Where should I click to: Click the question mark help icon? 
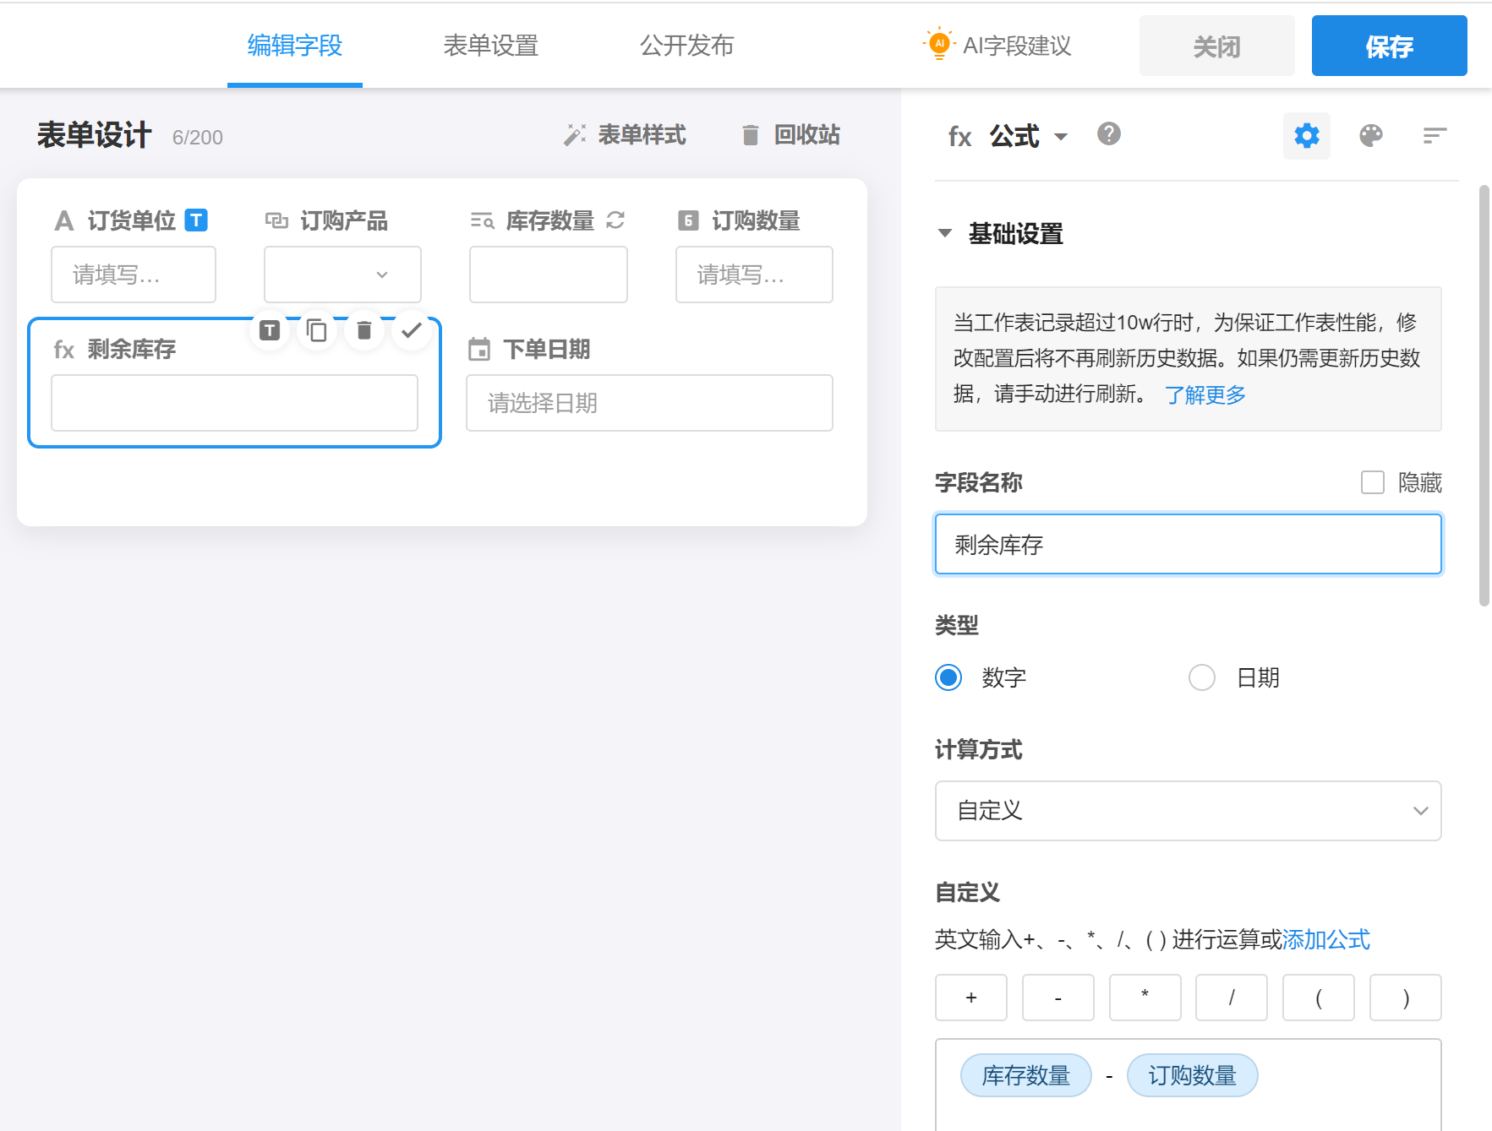pos(1108,134)
